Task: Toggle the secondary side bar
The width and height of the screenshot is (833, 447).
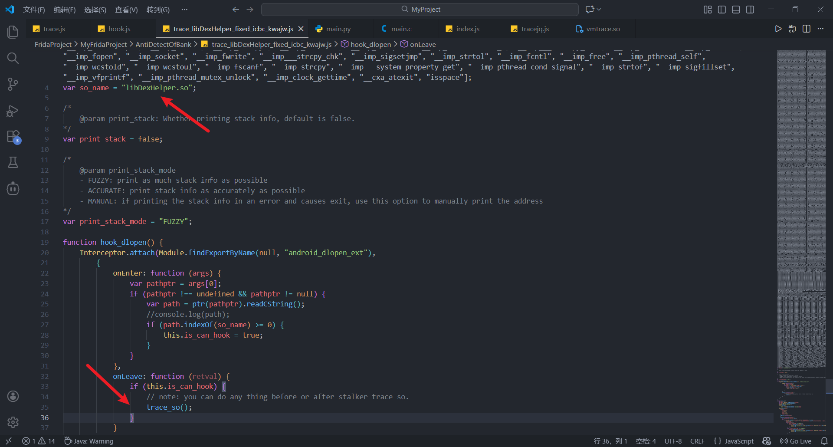Action: click(x=750, y=10)
